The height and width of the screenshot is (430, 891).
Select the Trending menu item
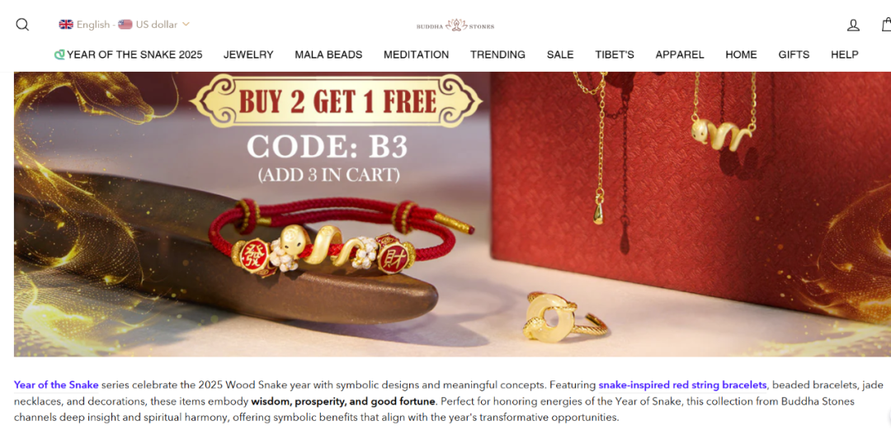pos(497,54)
